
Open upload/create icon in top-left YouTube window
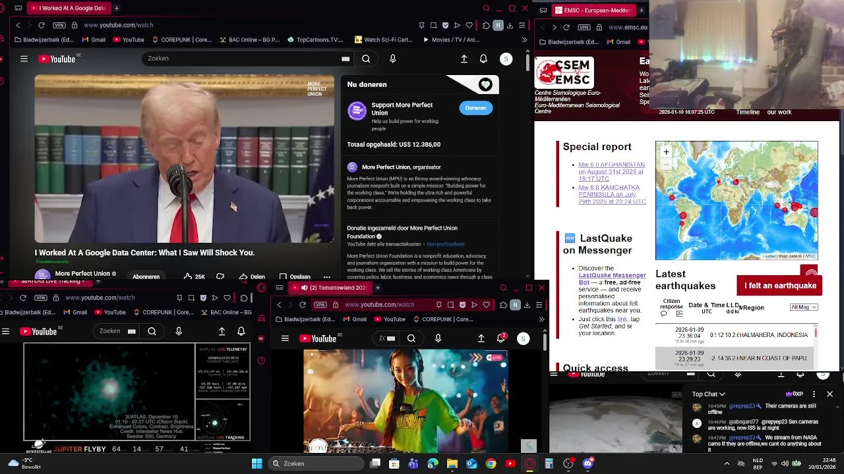click(464, 59)
